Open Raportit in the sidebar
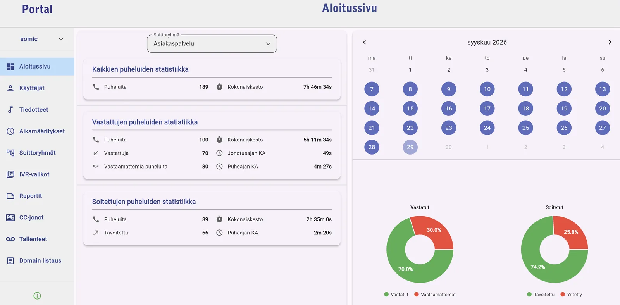The image size is (620, 305). (37, 196)
